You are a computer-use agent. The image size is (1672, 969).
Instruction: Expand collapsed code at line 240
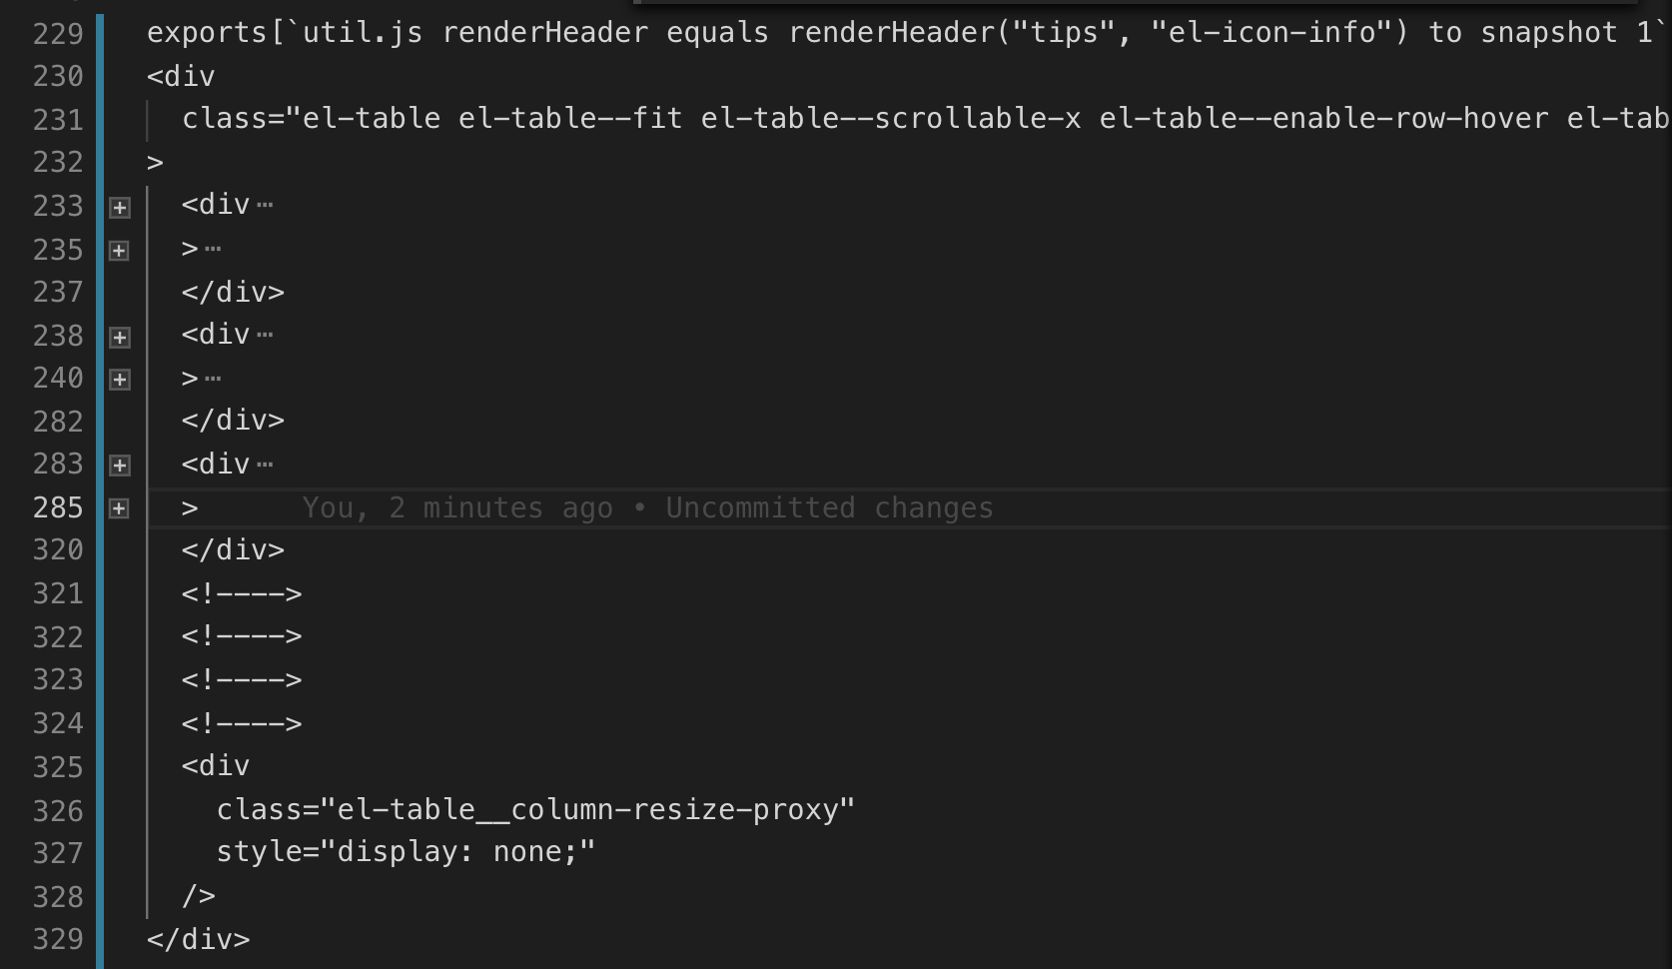tap(120, 380)
